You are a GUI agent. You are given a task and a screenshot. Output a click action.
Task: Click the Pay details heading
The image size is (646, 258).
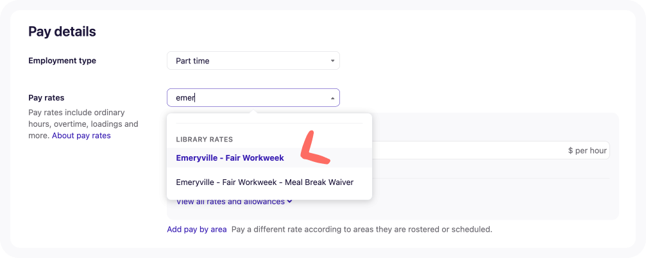[62, 31]
